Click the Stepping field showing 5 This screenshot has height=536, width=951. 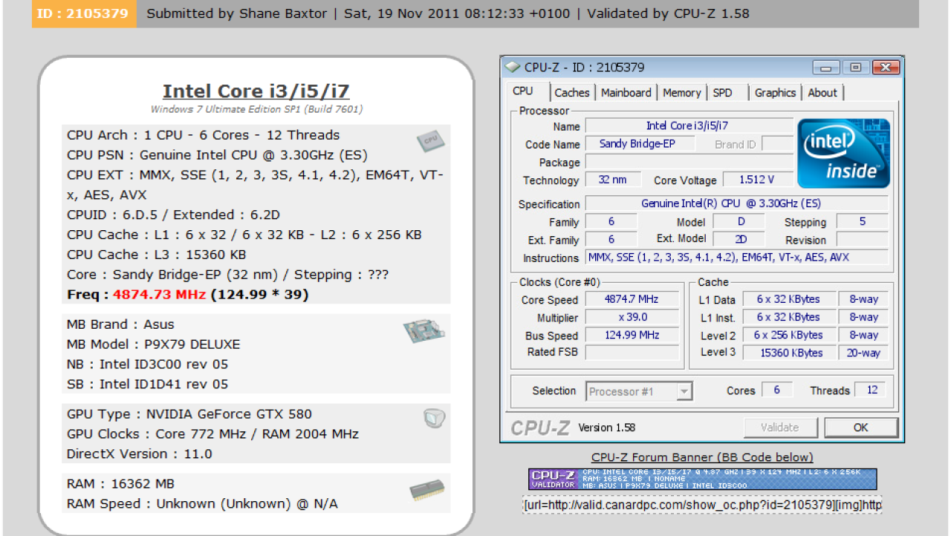tap(862, 222)
